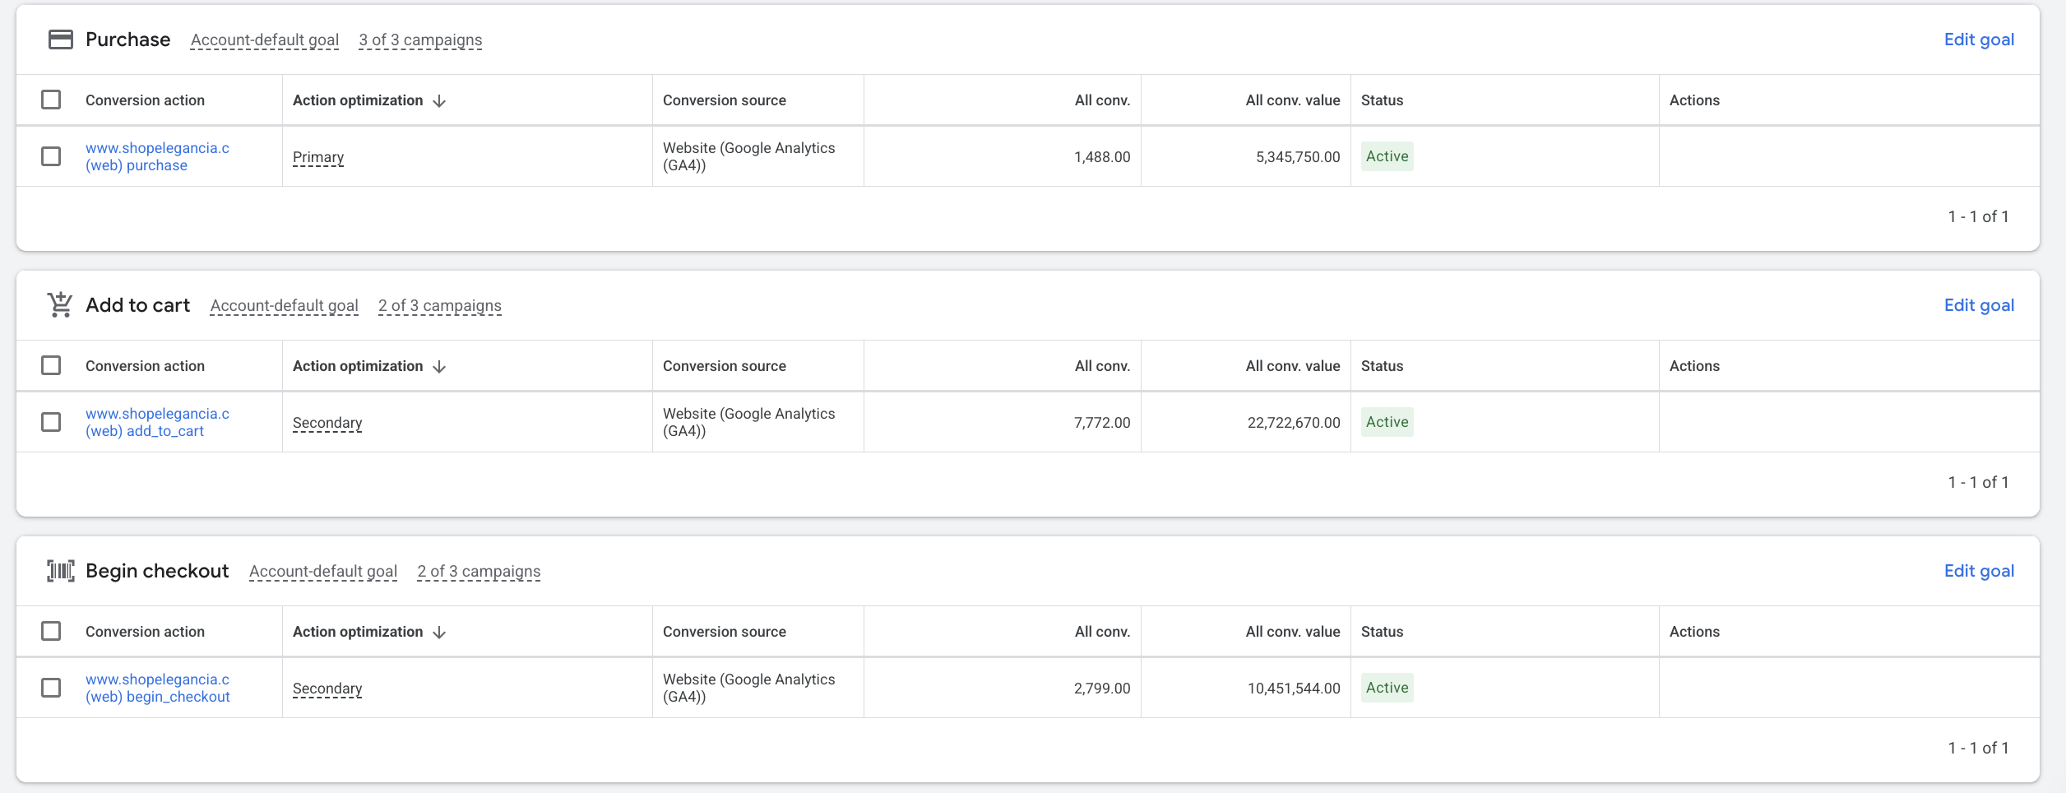Check the begin_checkout row checkbox
2066x793 pixels.
tap(51, 688)
